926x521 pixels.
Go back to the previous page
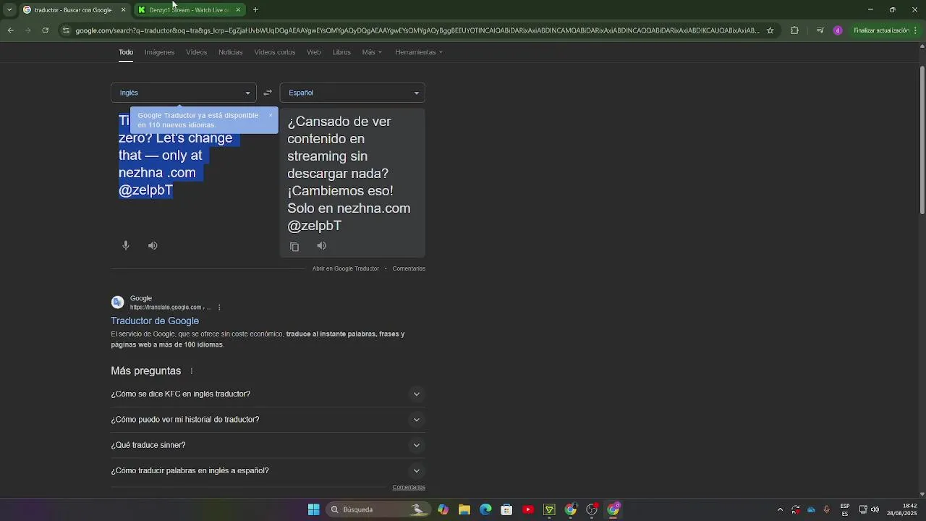pyautogui.click(x=10, y=30)
